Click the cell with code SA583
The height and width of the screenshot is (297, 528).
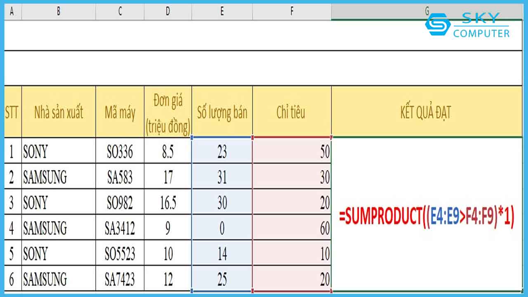[x=120, y=176]
